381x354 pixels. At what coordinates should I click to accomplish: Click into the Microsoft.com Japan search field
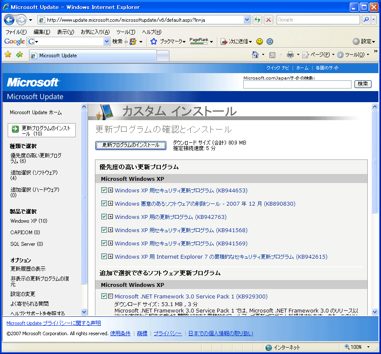pos(297,84)
